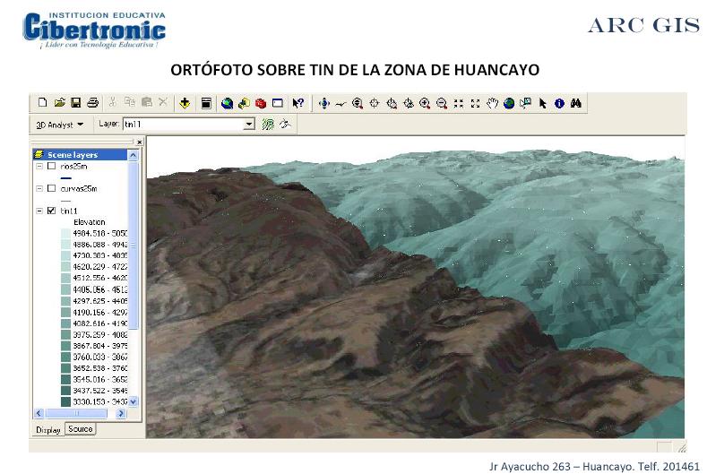Open the 3D Analyst dropdown menu
The height and width of the screenshot is (474, 707).
tap(60, 125)
